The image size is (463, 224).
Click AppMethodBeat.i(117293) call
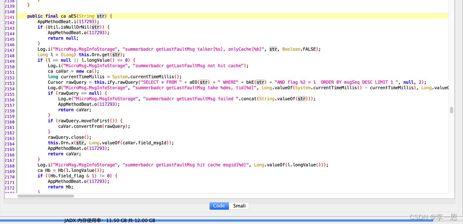(x=68, y=21)
